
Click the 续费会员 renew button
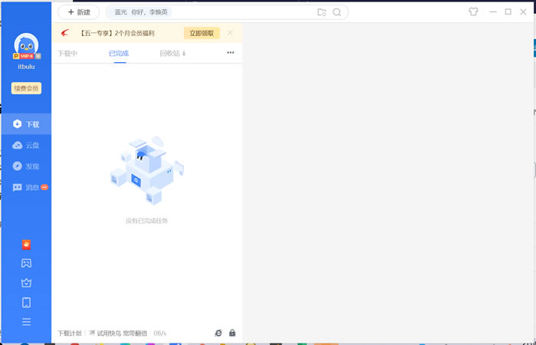pyautogui.click(x=26, y=88)
